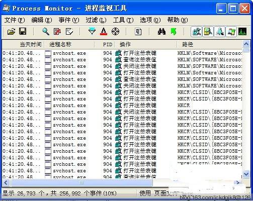The width and height of the screenshot is (253, 201).
Task: Open the 帮助(H) menu
Action: [178, 20]
